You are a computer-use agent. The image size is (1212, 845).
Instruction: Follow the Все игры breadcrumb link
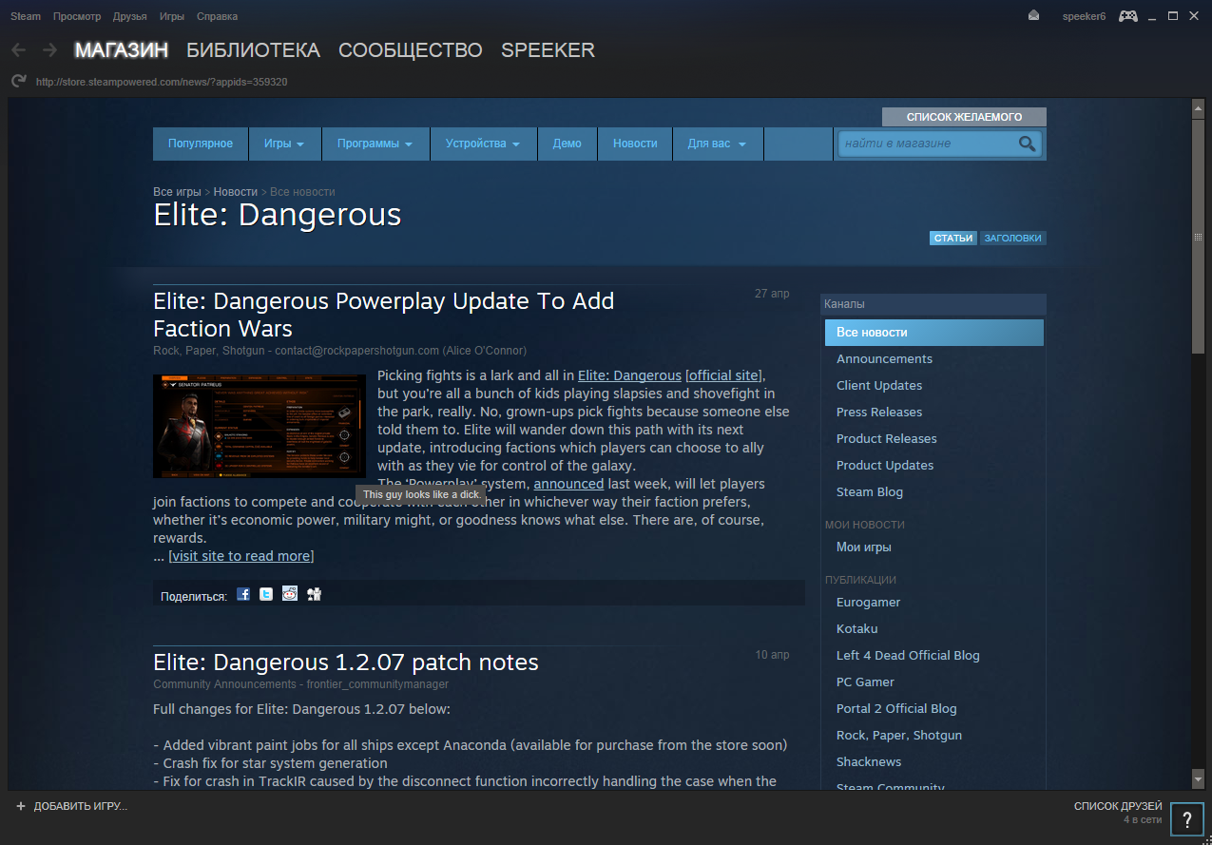[x=177, y=192]
